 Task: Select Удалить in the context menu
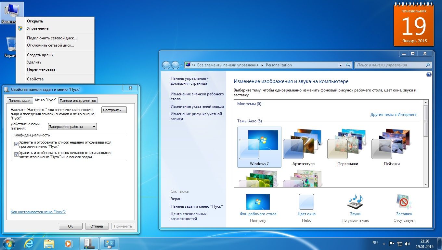click(55, 62)
